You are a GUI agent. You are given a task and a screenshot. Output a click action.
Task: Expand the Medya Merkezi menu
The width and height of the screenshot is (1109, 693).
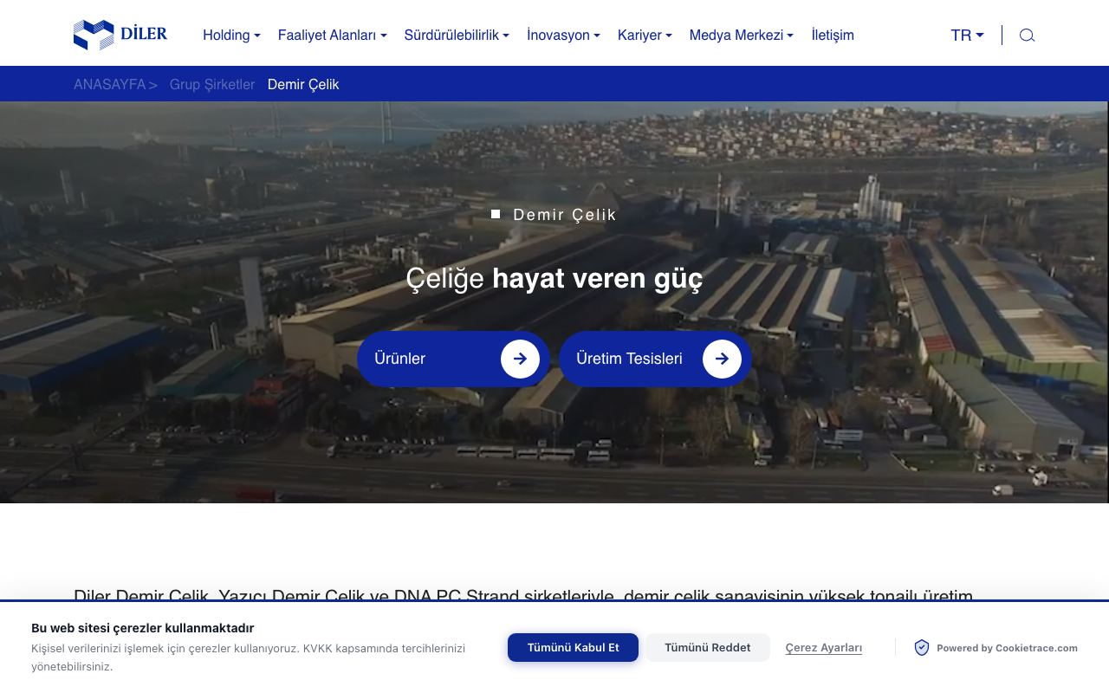[x=741, y=36]
